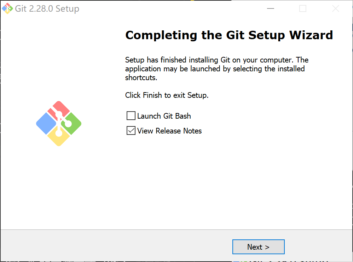Click the Launch Git Bash label text
This screenshot has width=353, height=262.
pos(164,115)
